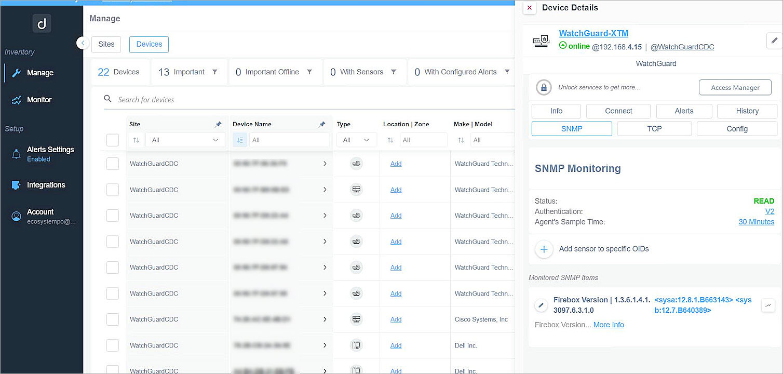Click plus icon to add OID sensor
This screenshot has width=783, height=374.
click(x=544, y=249)
